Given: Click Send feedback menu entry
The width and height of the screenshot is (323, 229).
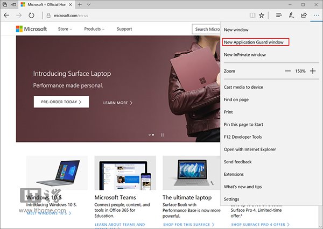Looking at the screenshot, I should coord(237,162).
